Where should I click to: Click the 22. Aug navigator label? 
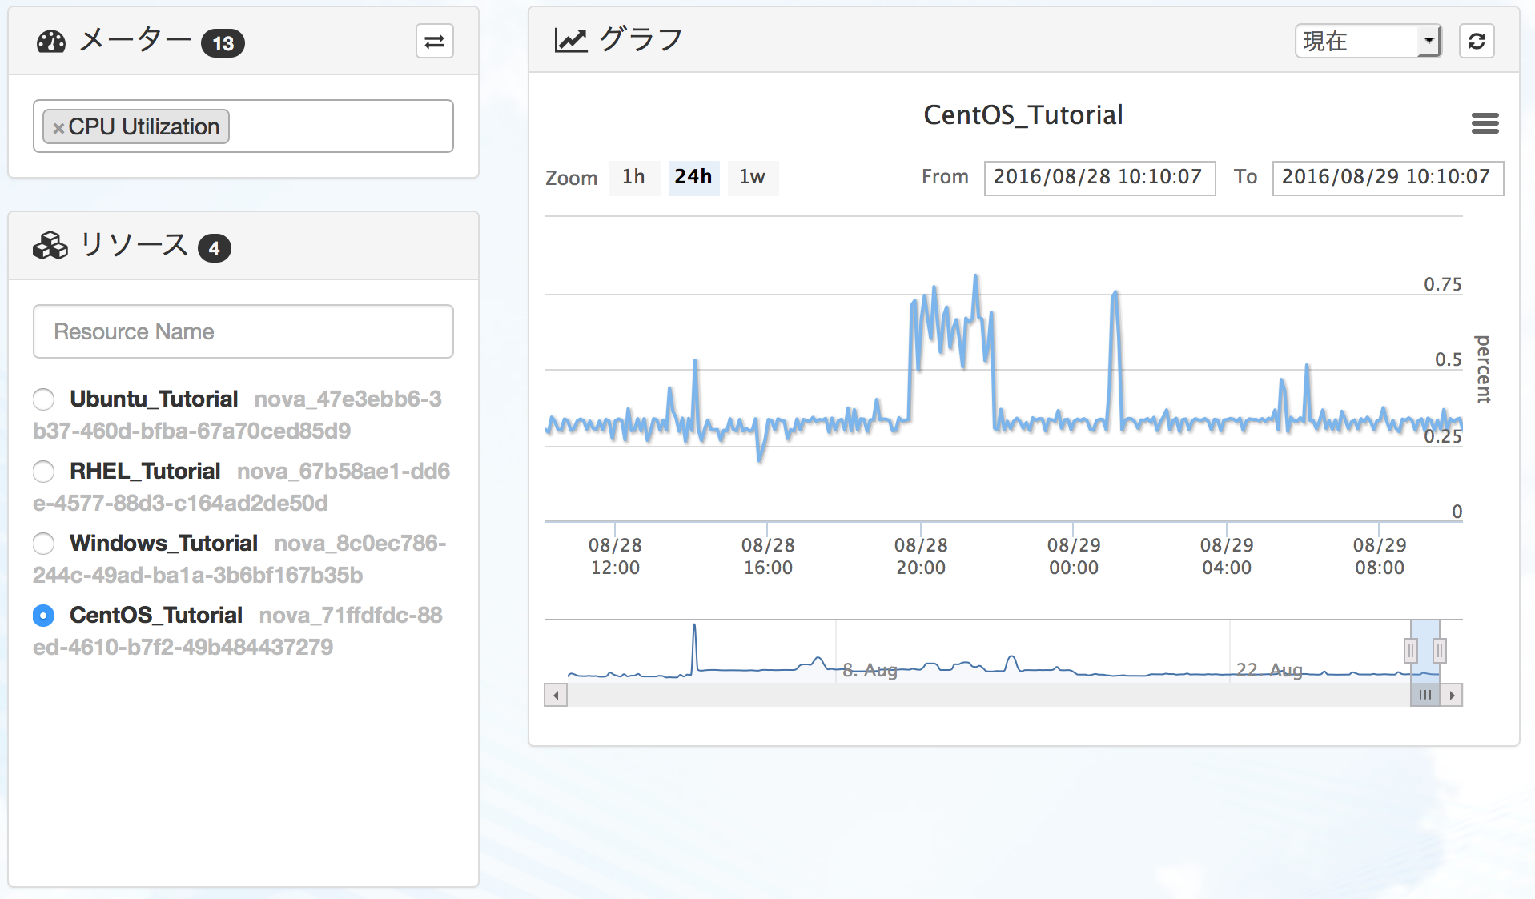pyautogui.click(x=1269, y=670)
